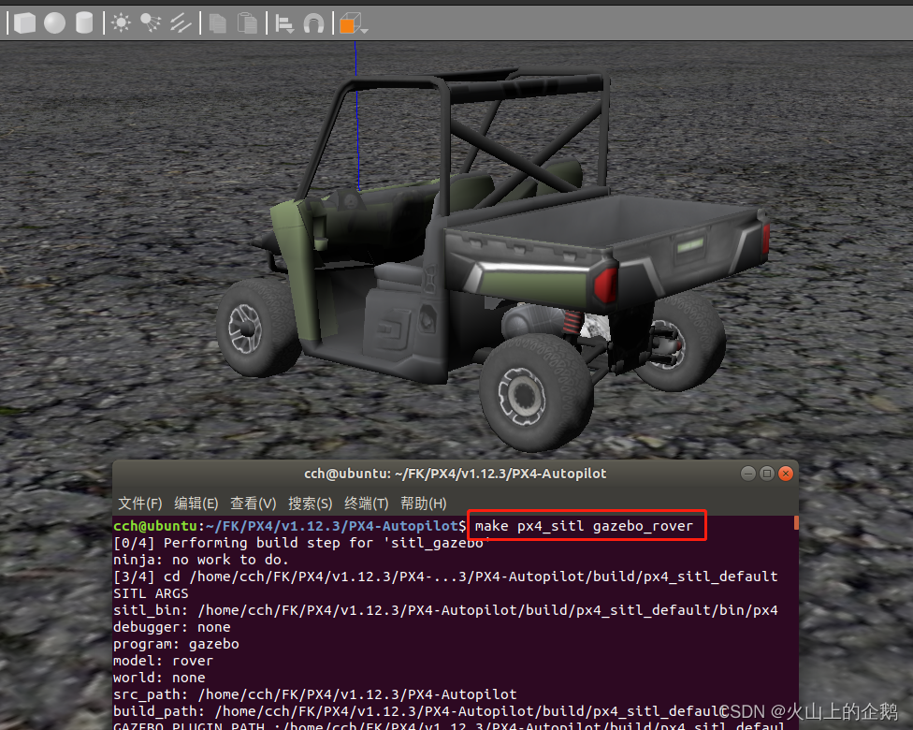Minimize the terminal window
This screenshot has width=913, height=730.
pos(748,474)
